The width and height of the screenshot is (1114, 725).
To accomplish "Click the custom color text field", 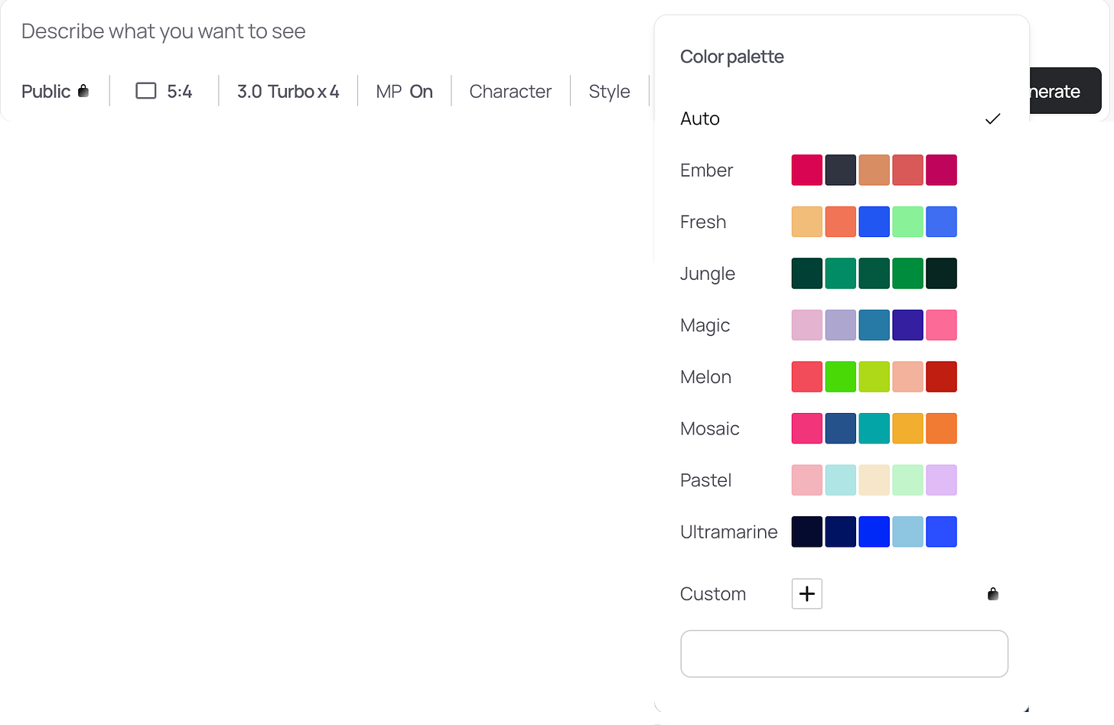I will tap(844, 653).
